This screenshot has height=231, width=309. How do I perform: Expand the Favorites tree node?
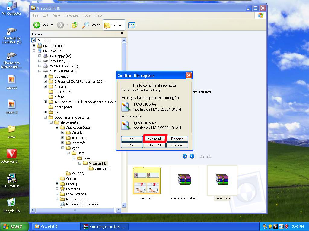click(x=57, y=189)
